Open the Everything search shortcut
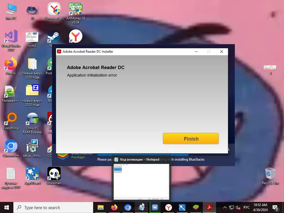This screenshot has width=284, height=213. (11, 121)
